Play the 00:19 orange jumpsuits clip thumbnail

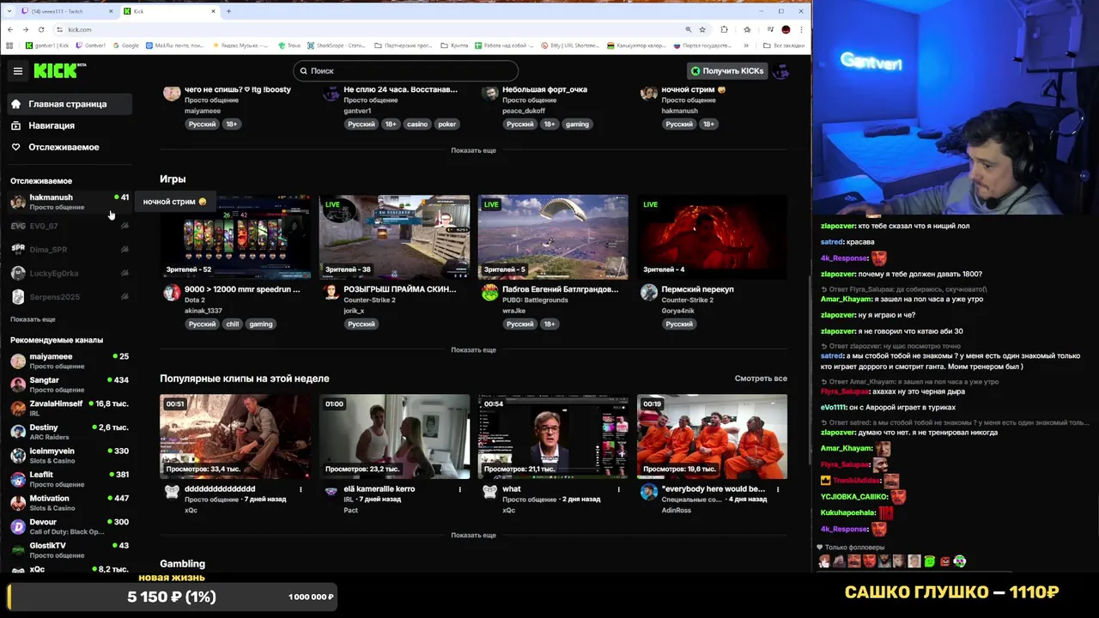point(712,437)
